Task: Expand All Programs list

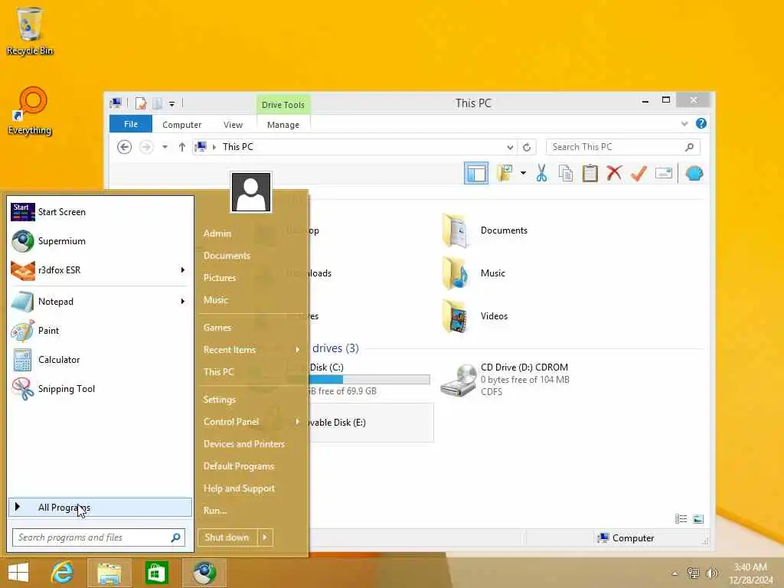Action: [x=100, y=507]
